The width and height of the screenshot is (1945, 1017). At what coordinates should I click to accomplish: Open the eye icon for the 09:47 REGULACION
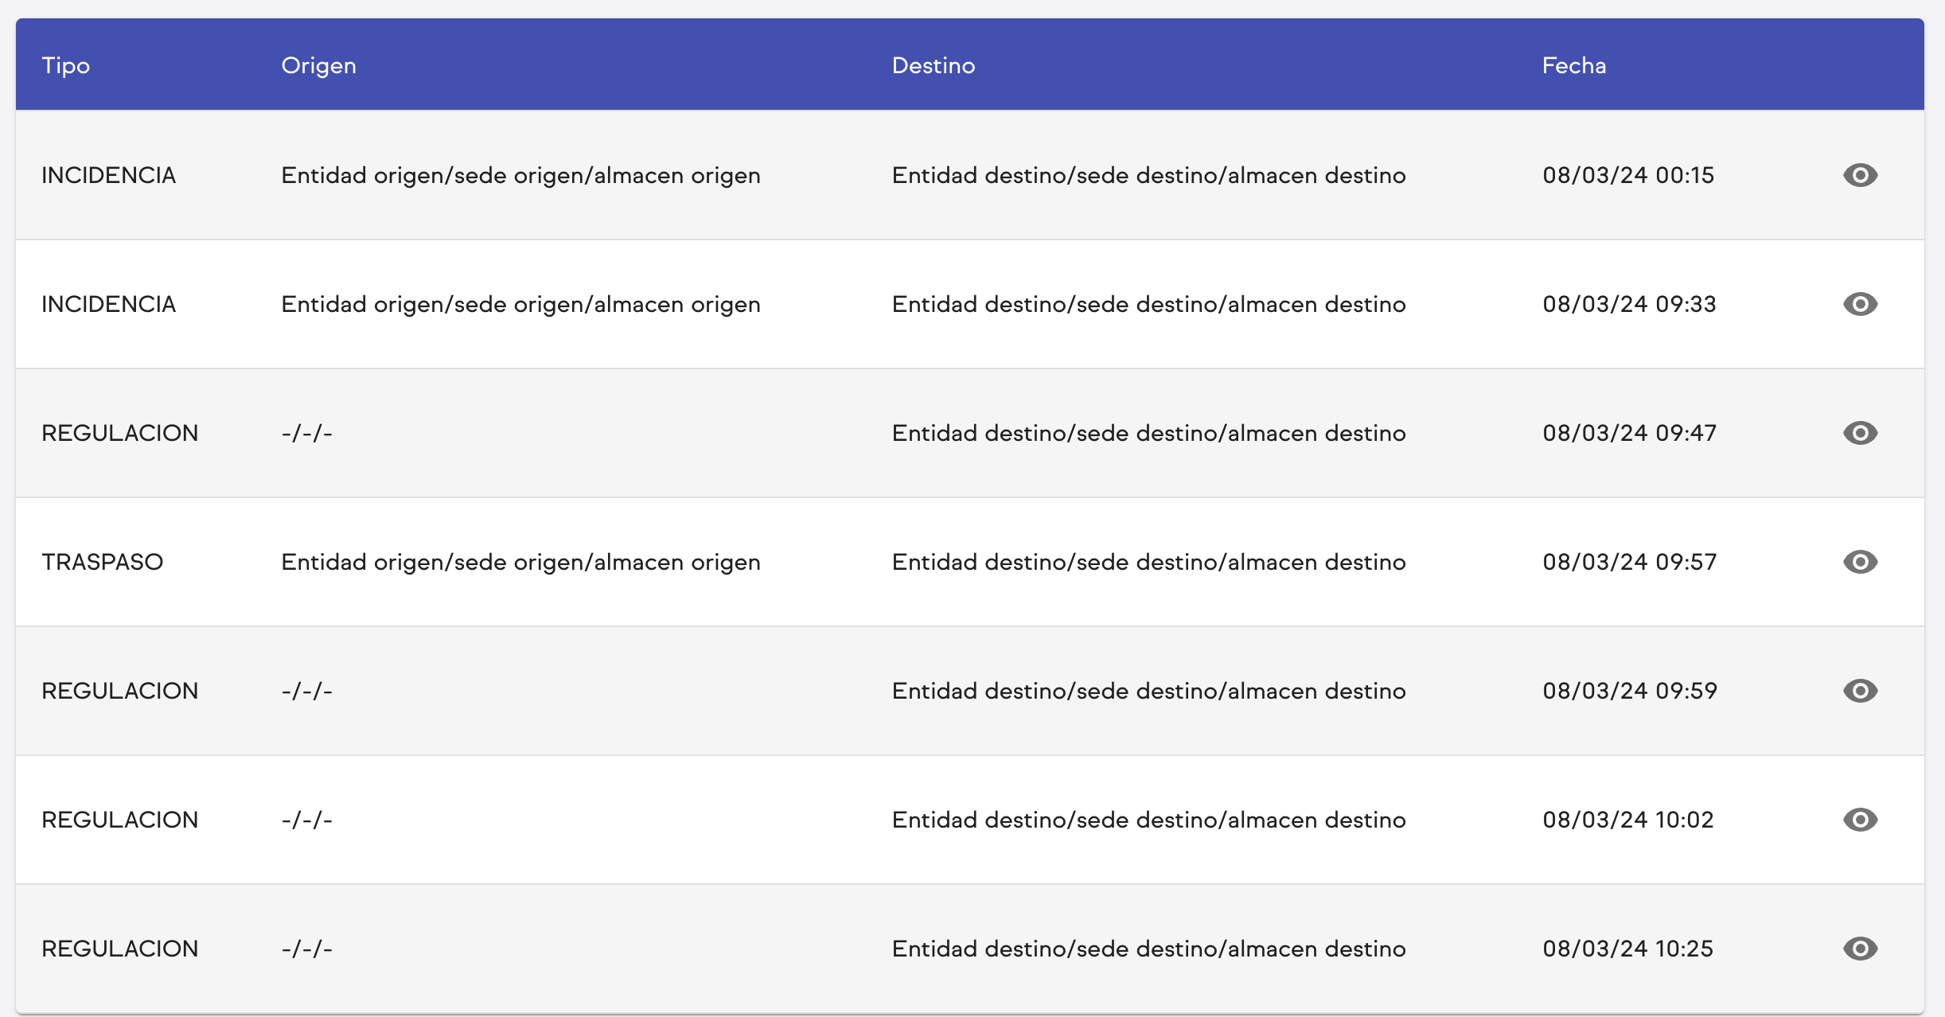coord(1861,433)
